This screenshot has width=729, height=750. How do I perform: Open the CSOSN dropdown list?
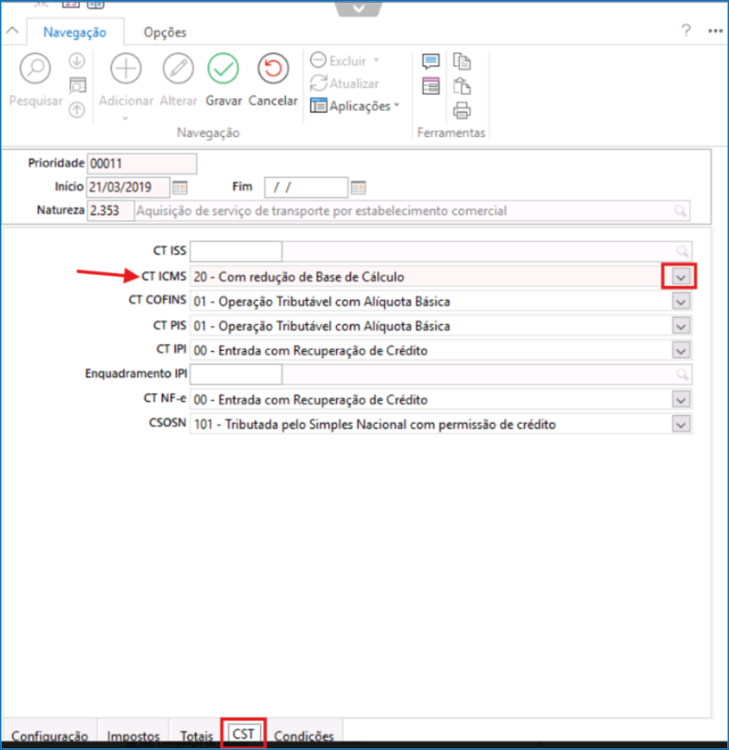click(x=680, y=425)
